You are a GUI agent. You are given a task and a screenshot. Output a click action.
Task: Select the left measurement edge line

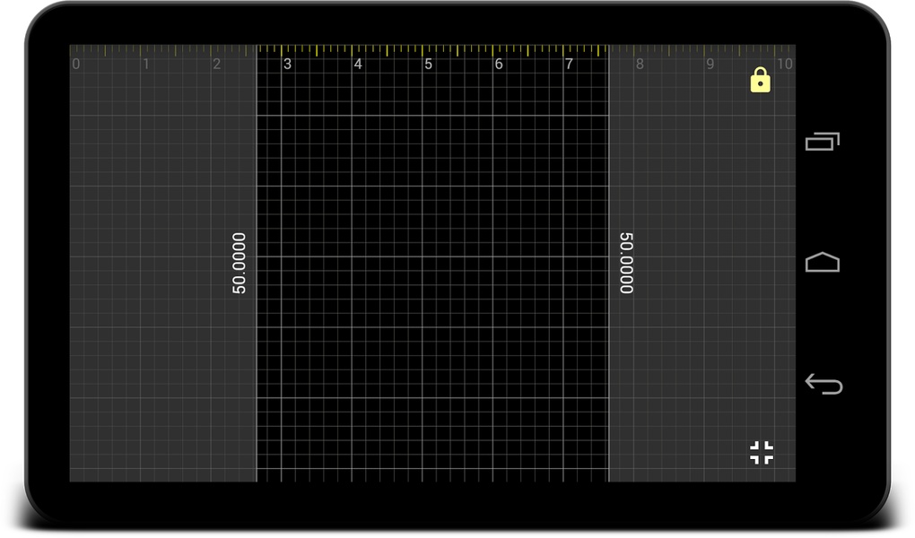(x=257, y=264)
